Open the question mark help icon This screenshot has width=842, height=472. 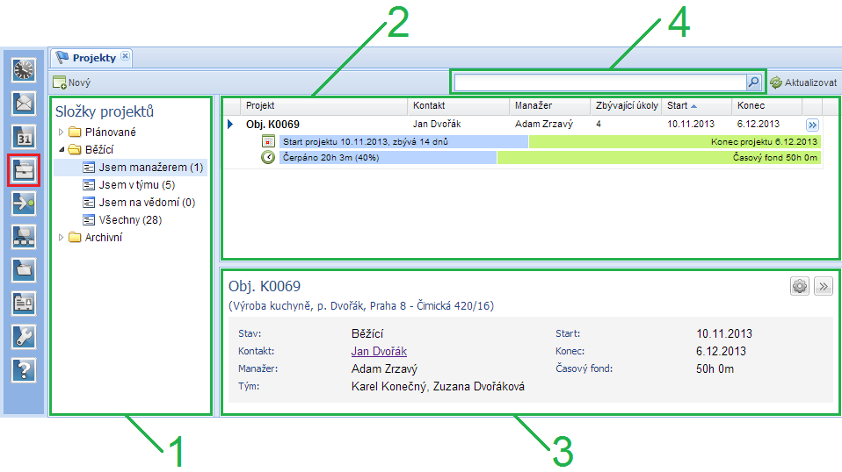[24, 369]
